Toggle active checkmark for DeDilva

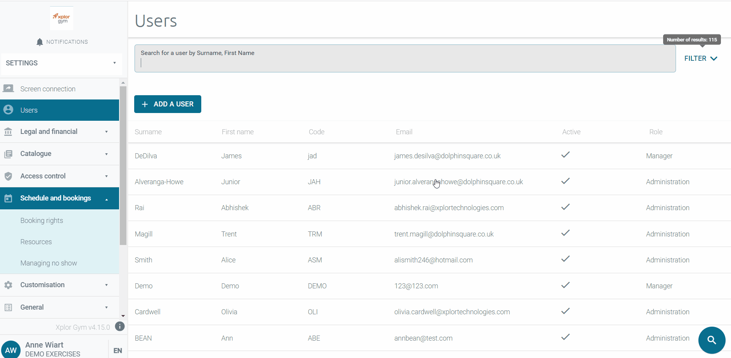(565, 155)
